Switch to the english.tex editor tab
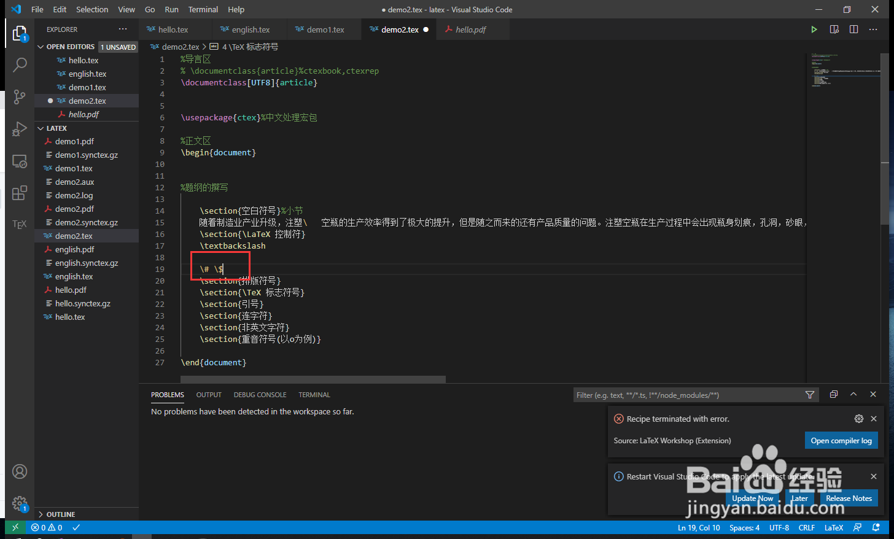The height and width of the screenshot is (539, 894). pos(251,29)
